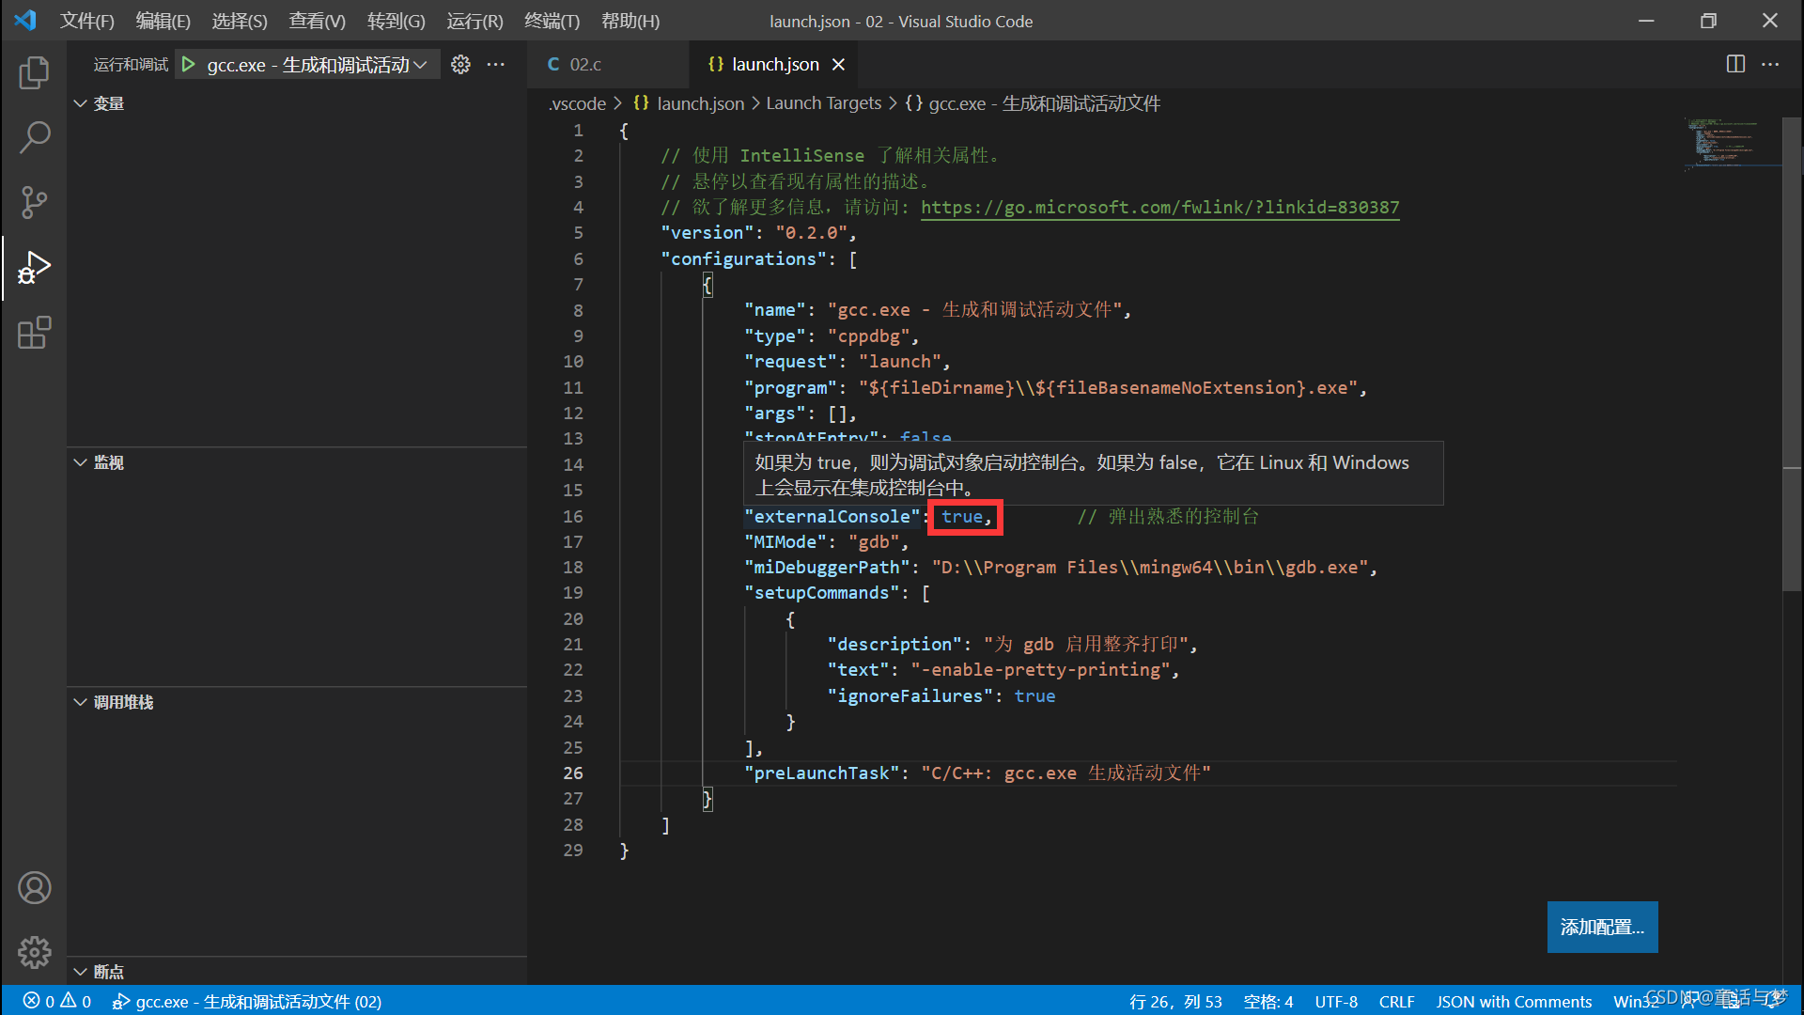Open launch.json via debug gear icon
This screenshot has width=1804, height=1015.
point(460,65)
